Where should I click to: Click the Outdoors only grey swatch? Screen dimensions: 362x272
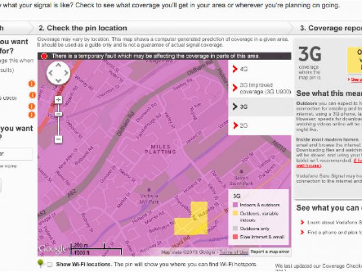pyautogui.click(x=235, y=228)
